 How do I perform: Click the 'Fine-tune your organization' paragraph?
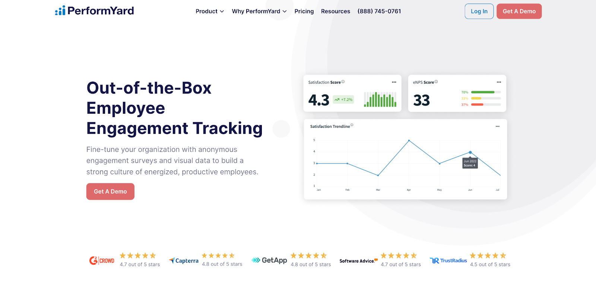coord(172,161)
